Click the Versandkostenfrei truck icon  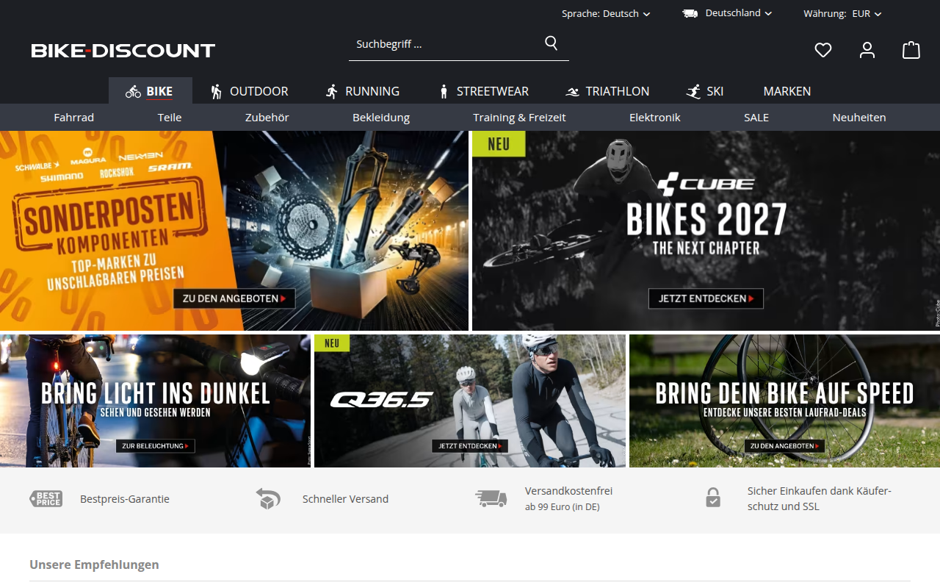pos(491,498)
